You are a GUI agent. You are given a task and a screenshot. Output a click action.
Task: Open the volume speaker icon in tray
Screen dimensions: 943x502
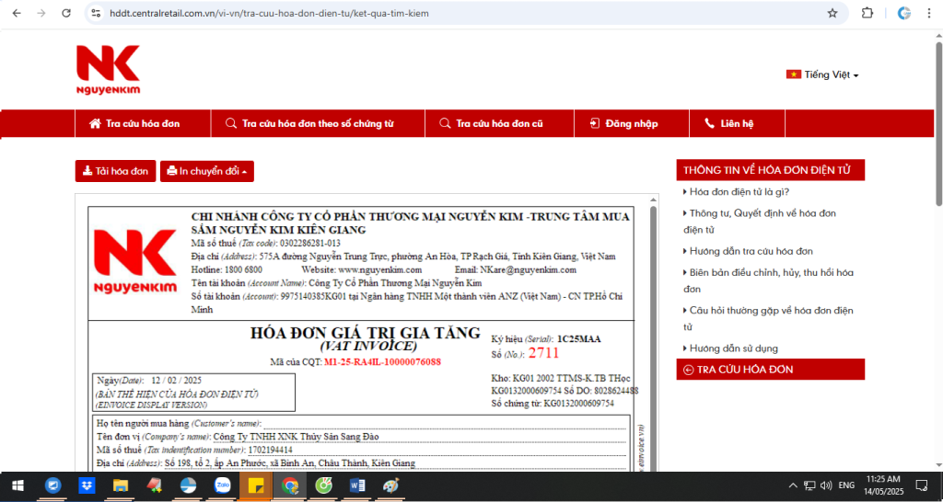826,485
